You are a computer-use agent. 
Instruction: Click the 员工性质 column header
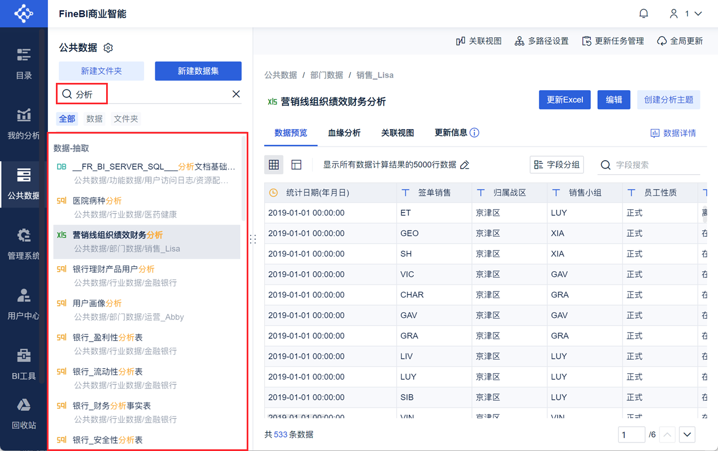point(660,193)
